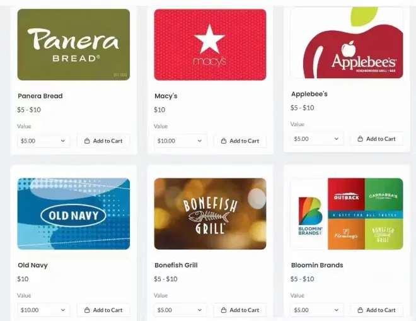416x321 pixels.
Task: Expand the Applebee's value selector
Action: (316, 139)
